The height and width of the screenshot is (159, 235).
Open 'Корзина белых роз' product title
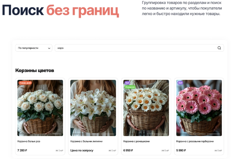29,141
